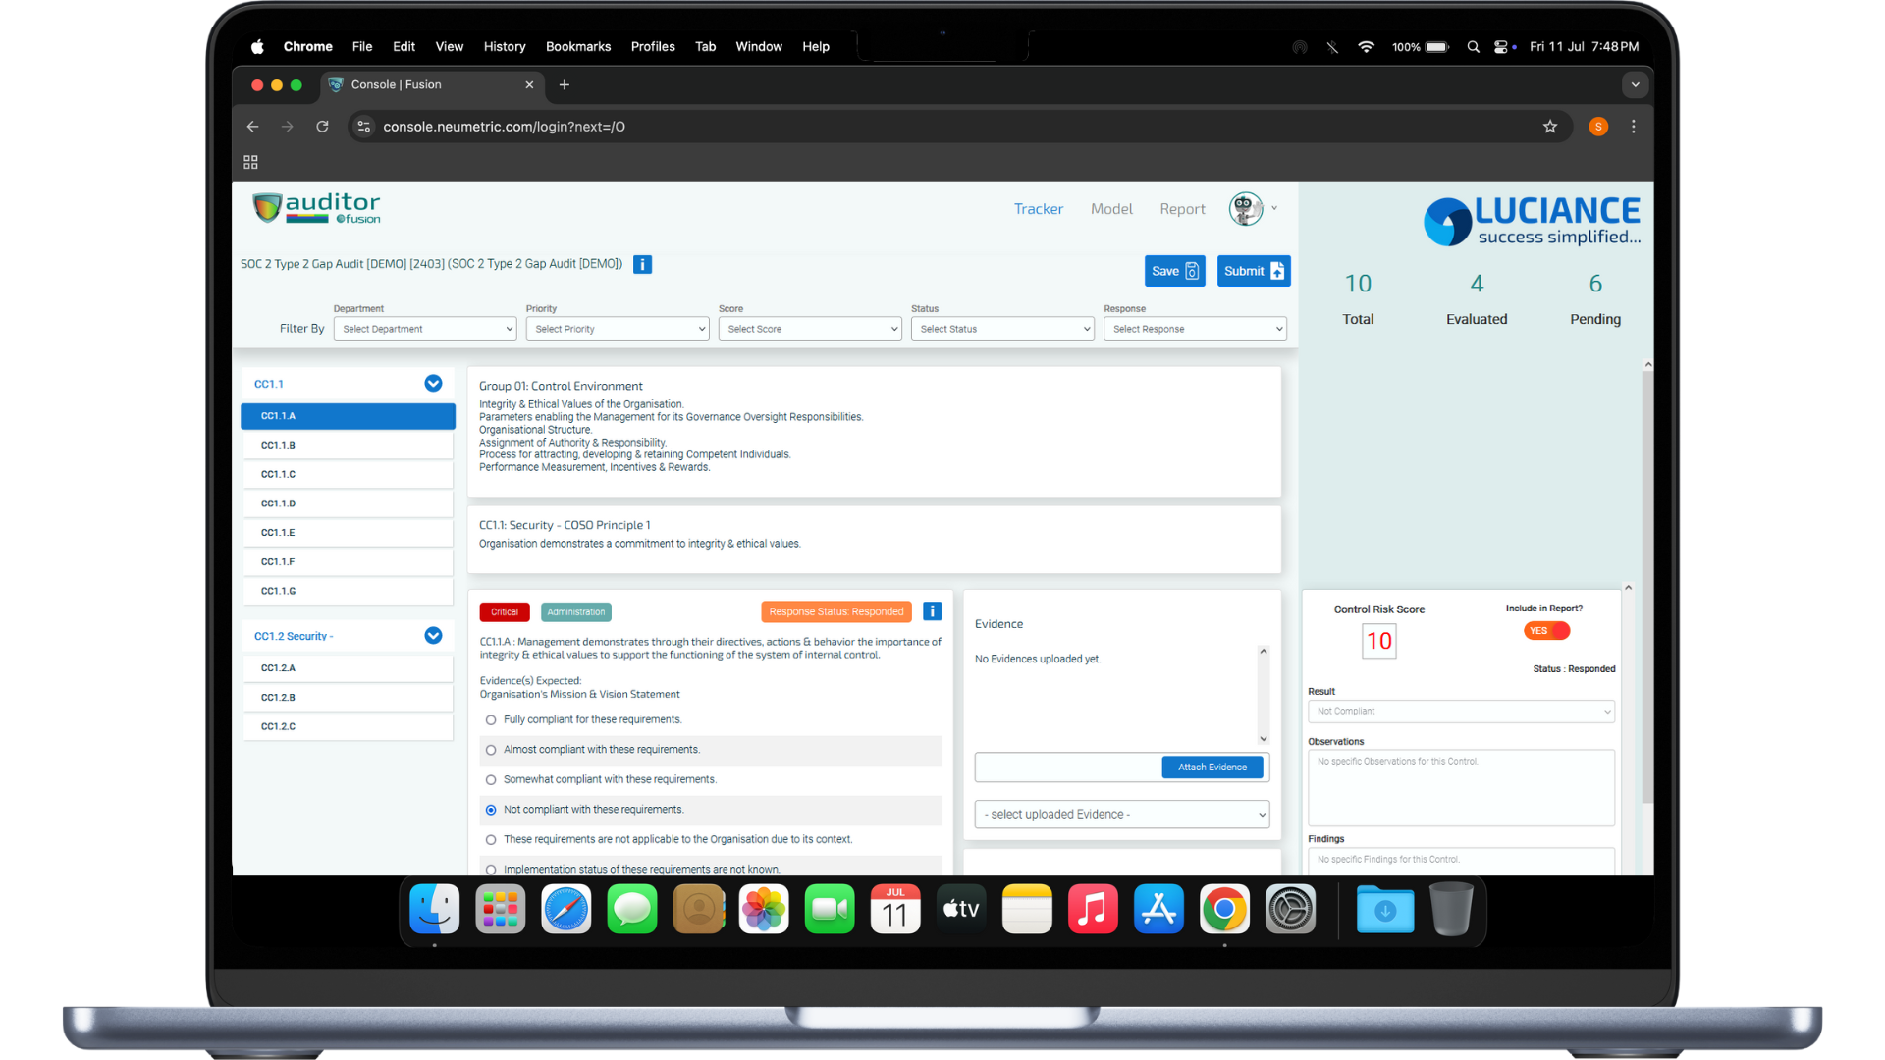Click the Luciance logo in the right panel
This screenshot has width=1885, height=1060.
[x=1531, y=220]
